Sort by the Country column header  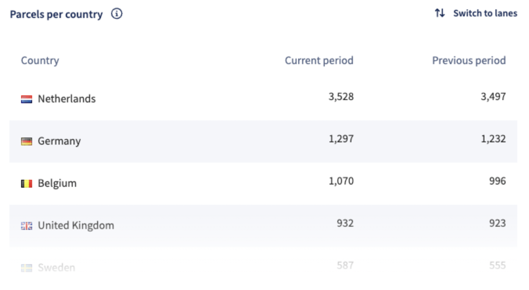(40, 61)
